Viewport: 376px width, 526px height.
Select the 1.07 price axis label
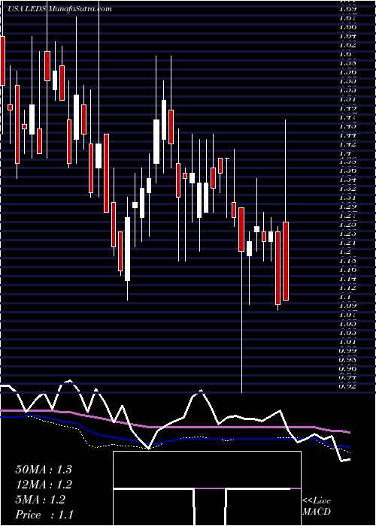347,315
